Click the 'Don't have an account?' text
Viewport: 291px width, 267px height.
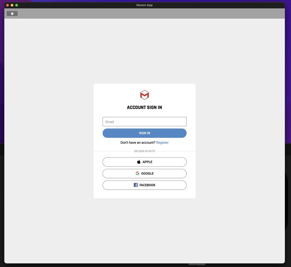point(138,143)
